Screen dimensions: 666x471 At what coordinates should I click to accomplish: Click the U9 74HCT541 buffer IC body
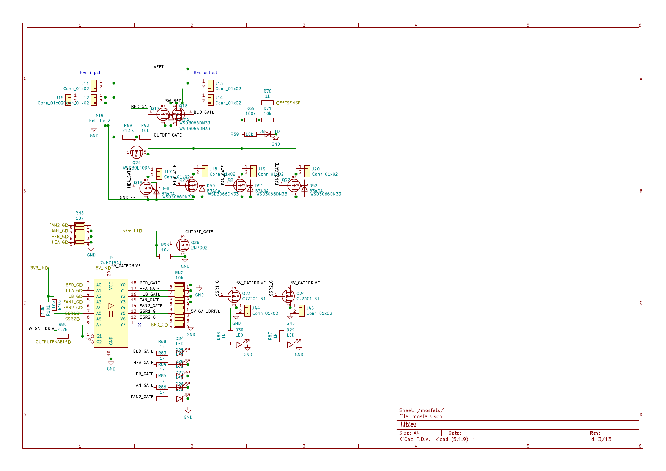[x=111, y=313]
